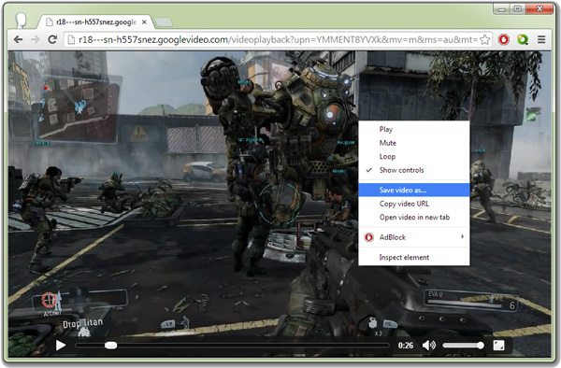Focus the address bar URL field
Image resolution: width=561 pixels, height=368 pixels.
[x=278, y=39]
